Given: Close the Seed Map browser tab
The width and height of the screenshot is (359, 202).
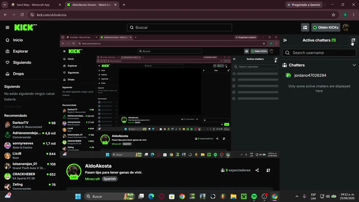Looking at the screenshot, I should tap(59, 5).
